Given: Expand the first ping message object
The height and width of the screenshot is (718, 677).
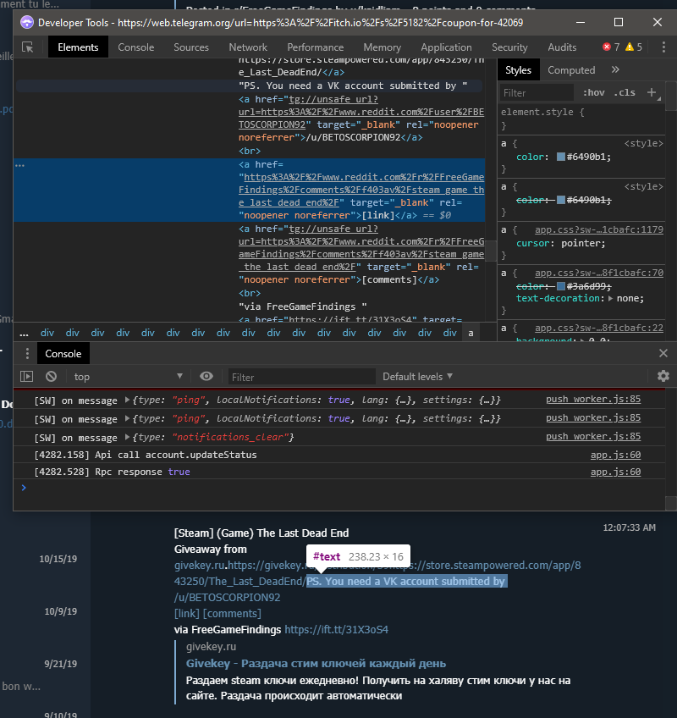Looking at the screenshot, I should click(127, 400).
